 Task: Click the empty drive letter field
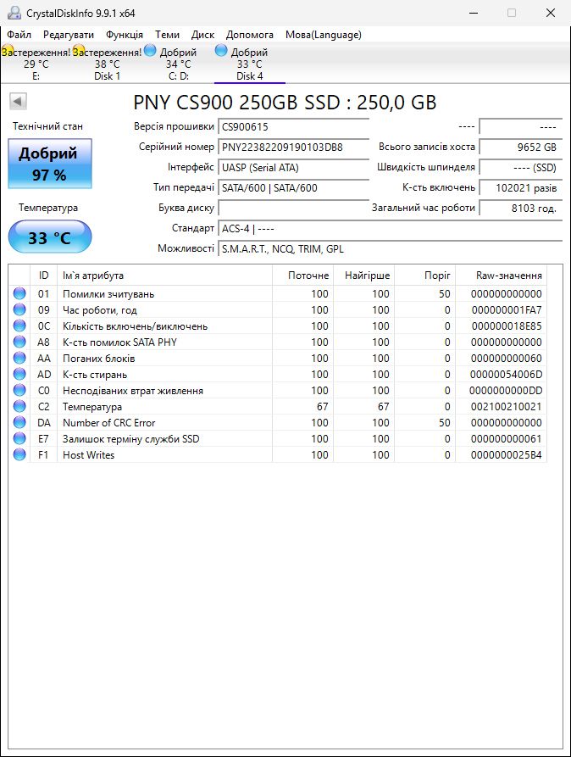(293, 208)
